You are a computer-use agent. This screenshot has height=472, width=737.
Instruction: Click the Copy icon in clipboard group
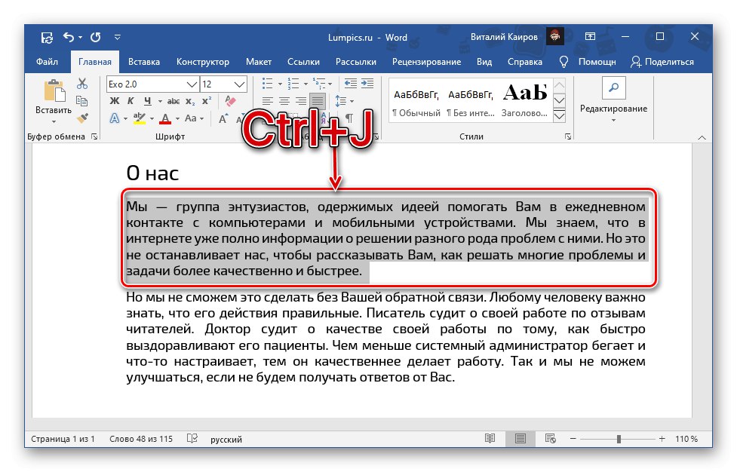pos(82,101)
